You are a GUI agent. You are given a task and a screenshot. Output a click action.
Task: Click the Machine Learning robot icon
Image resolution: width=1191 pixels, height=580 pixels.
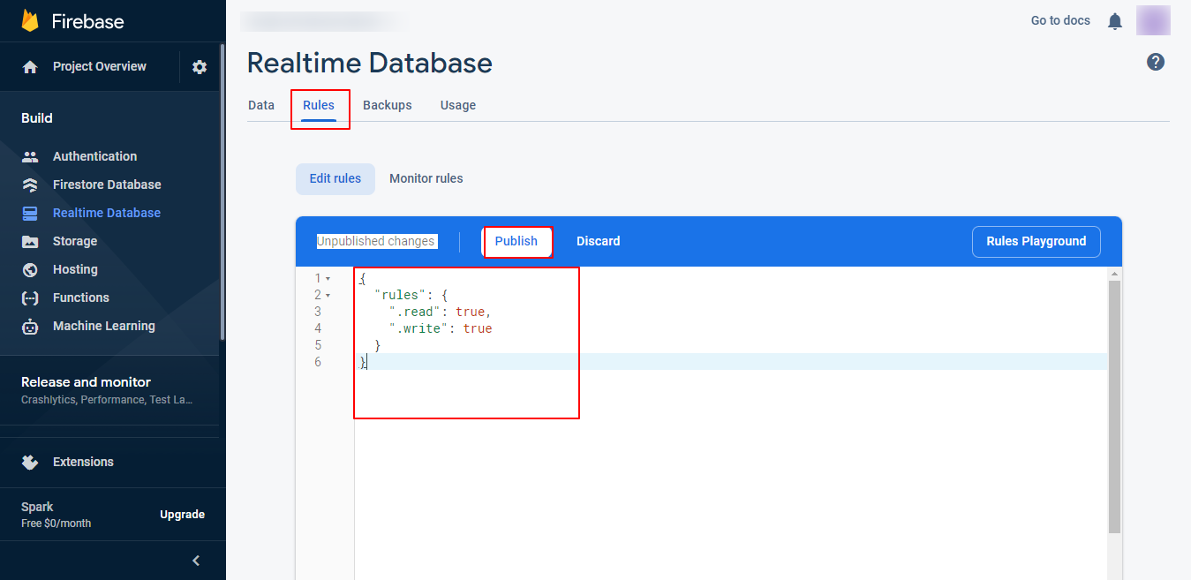tap(30, 327)
